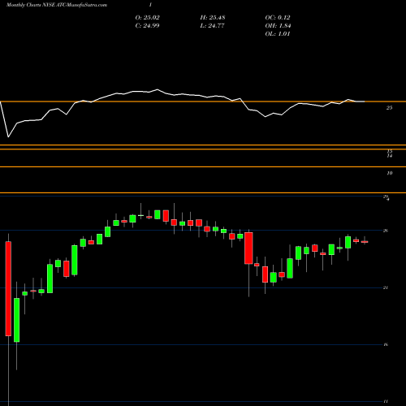Click the 11 price axis label
This screenshot has height=406, width=406.
(386, 401)
